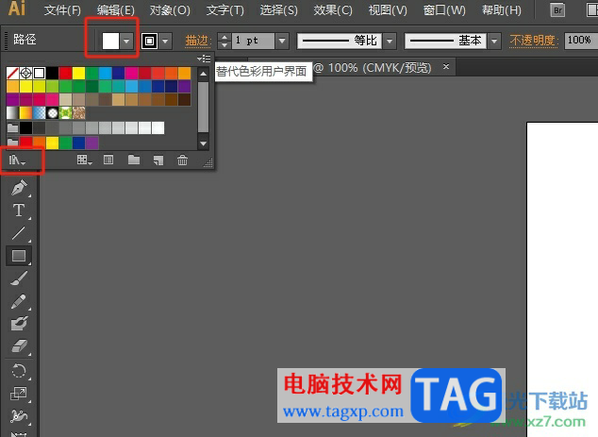
Task: Click the swatches panel scroll up arrow
Action: click(204, 74)
